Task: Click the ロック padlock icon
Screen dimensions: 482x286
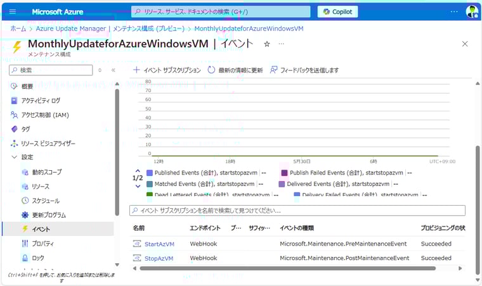Action: (25, 258)
